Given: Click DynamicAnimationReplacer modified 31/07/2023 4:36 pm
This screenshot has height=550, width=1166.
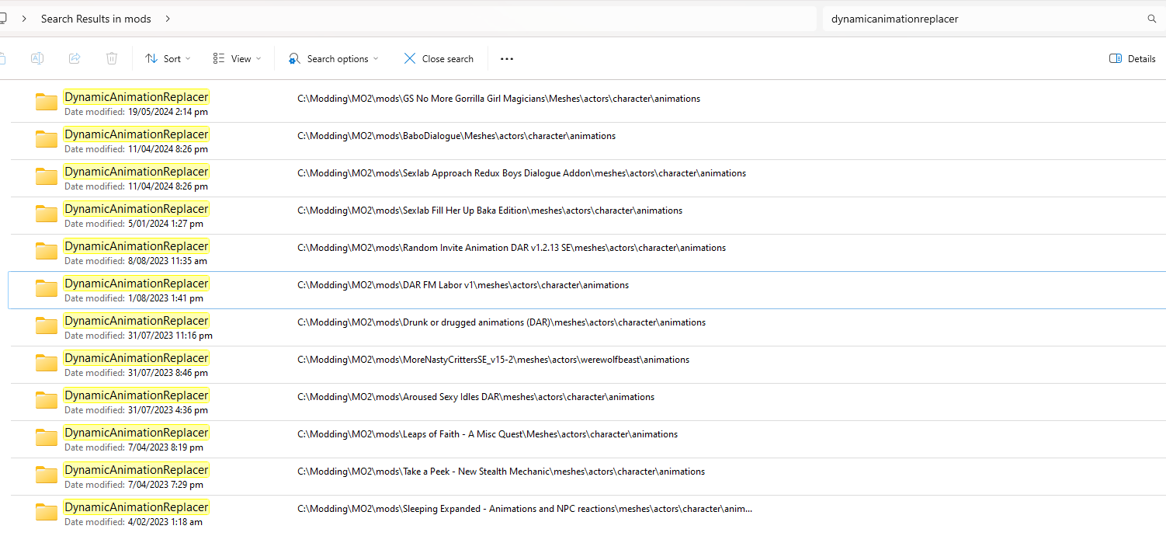Looking at the screenshot, I should click(137, 395).
